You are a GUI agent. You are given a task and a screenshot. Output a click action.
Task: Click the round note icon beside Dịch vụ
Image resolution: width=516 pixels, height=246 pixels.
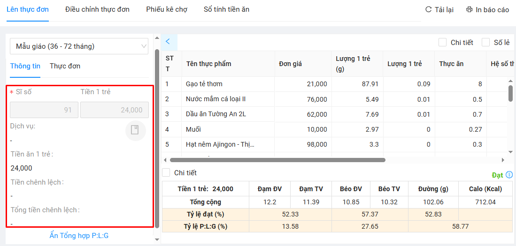click(135, 130)
